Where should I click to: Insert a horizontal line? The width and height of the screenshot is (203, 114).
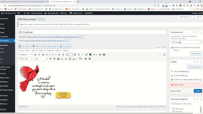[70, 59]
